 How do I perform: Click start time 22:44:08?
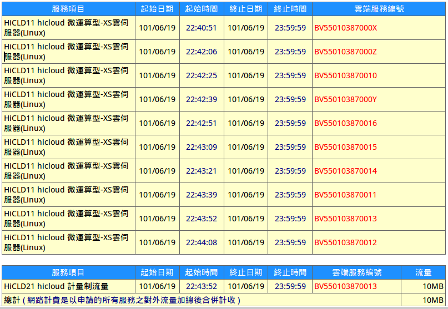[x=202, y=242]
